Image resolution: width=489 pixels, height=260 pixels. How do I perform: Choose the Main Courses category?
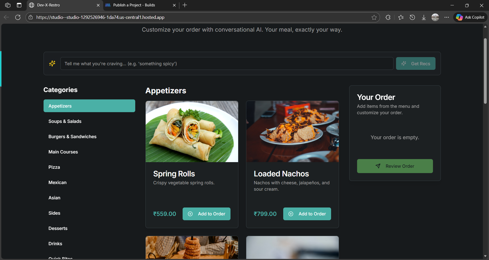[x=89, y=152]
